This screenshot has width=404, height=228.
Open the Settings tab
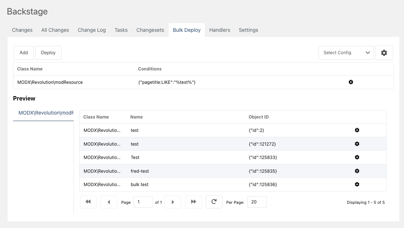tap(248, 30)
